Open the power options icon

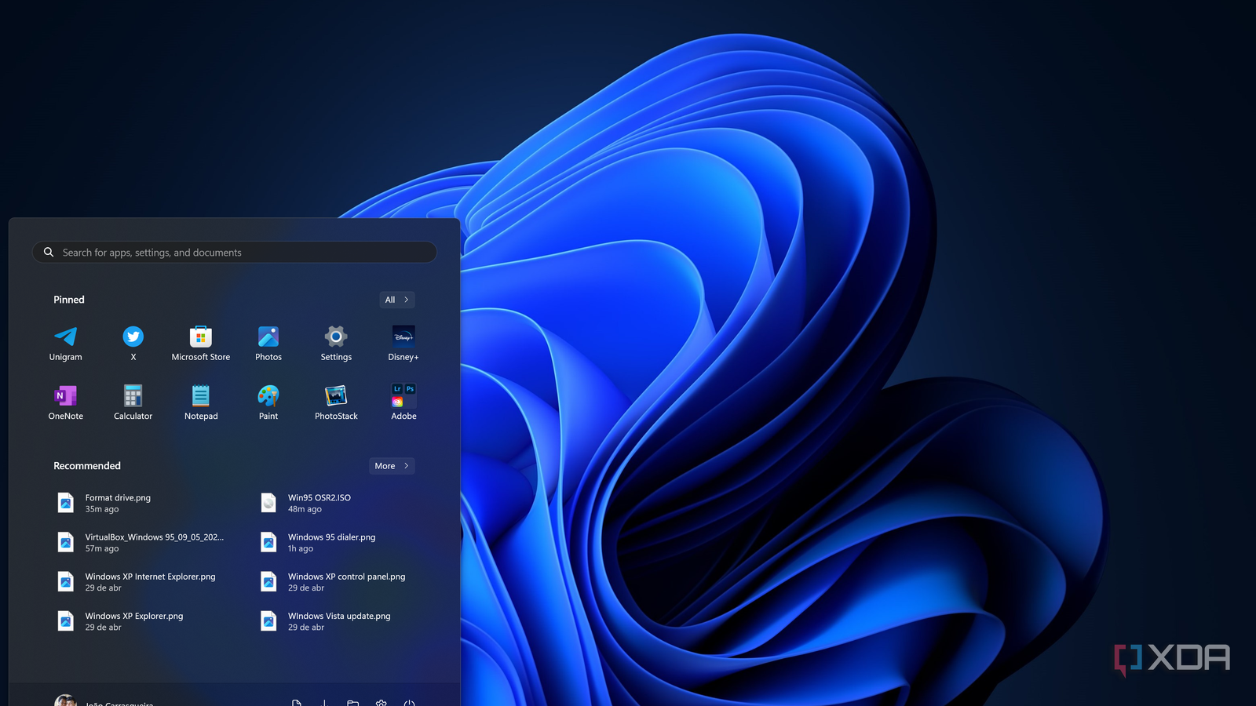click(x=409, y=702)
